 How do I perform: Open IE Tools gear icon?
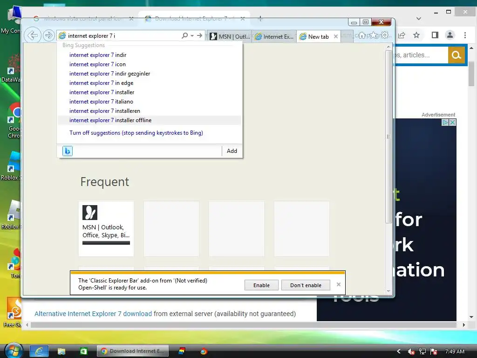click(x=385, y=35)
